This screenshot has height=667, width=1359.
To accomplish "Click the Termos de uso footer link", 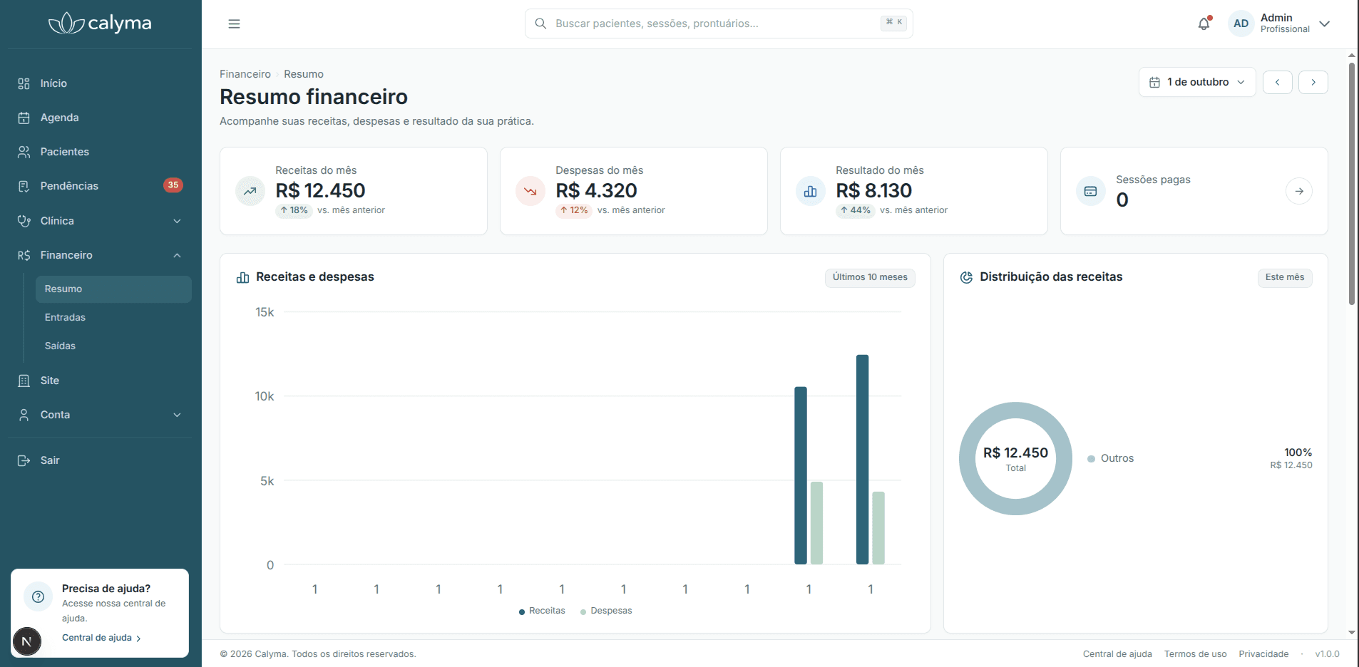I will [x=1196, y=654].
